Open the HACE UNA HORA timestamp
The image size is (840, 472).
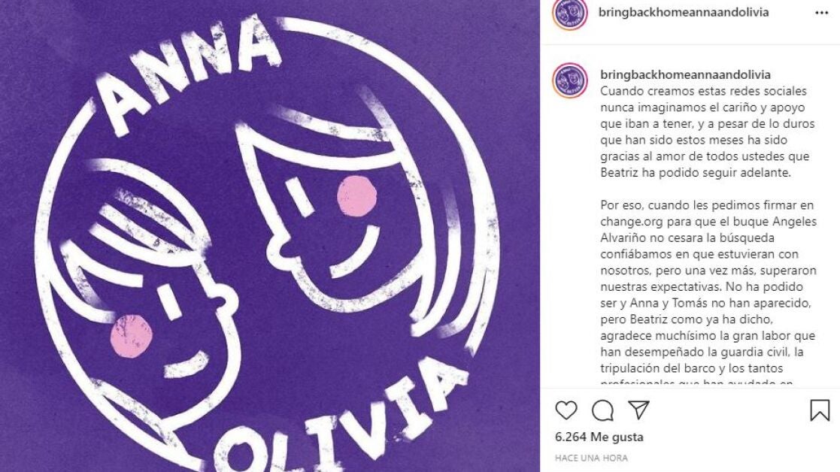[591, 458]
